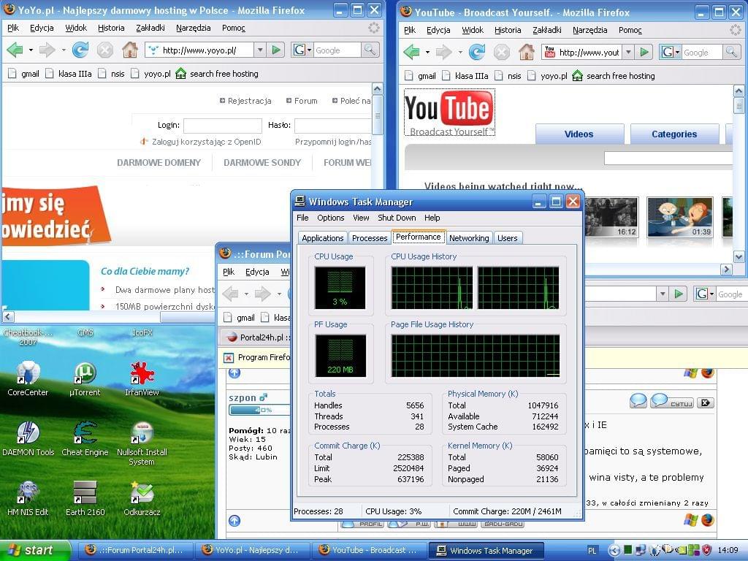Open Google search engine dropdown in YouTube window
The width and height of the screenshot is (748, 561).
pyautogui.click(x=677, y=52)
